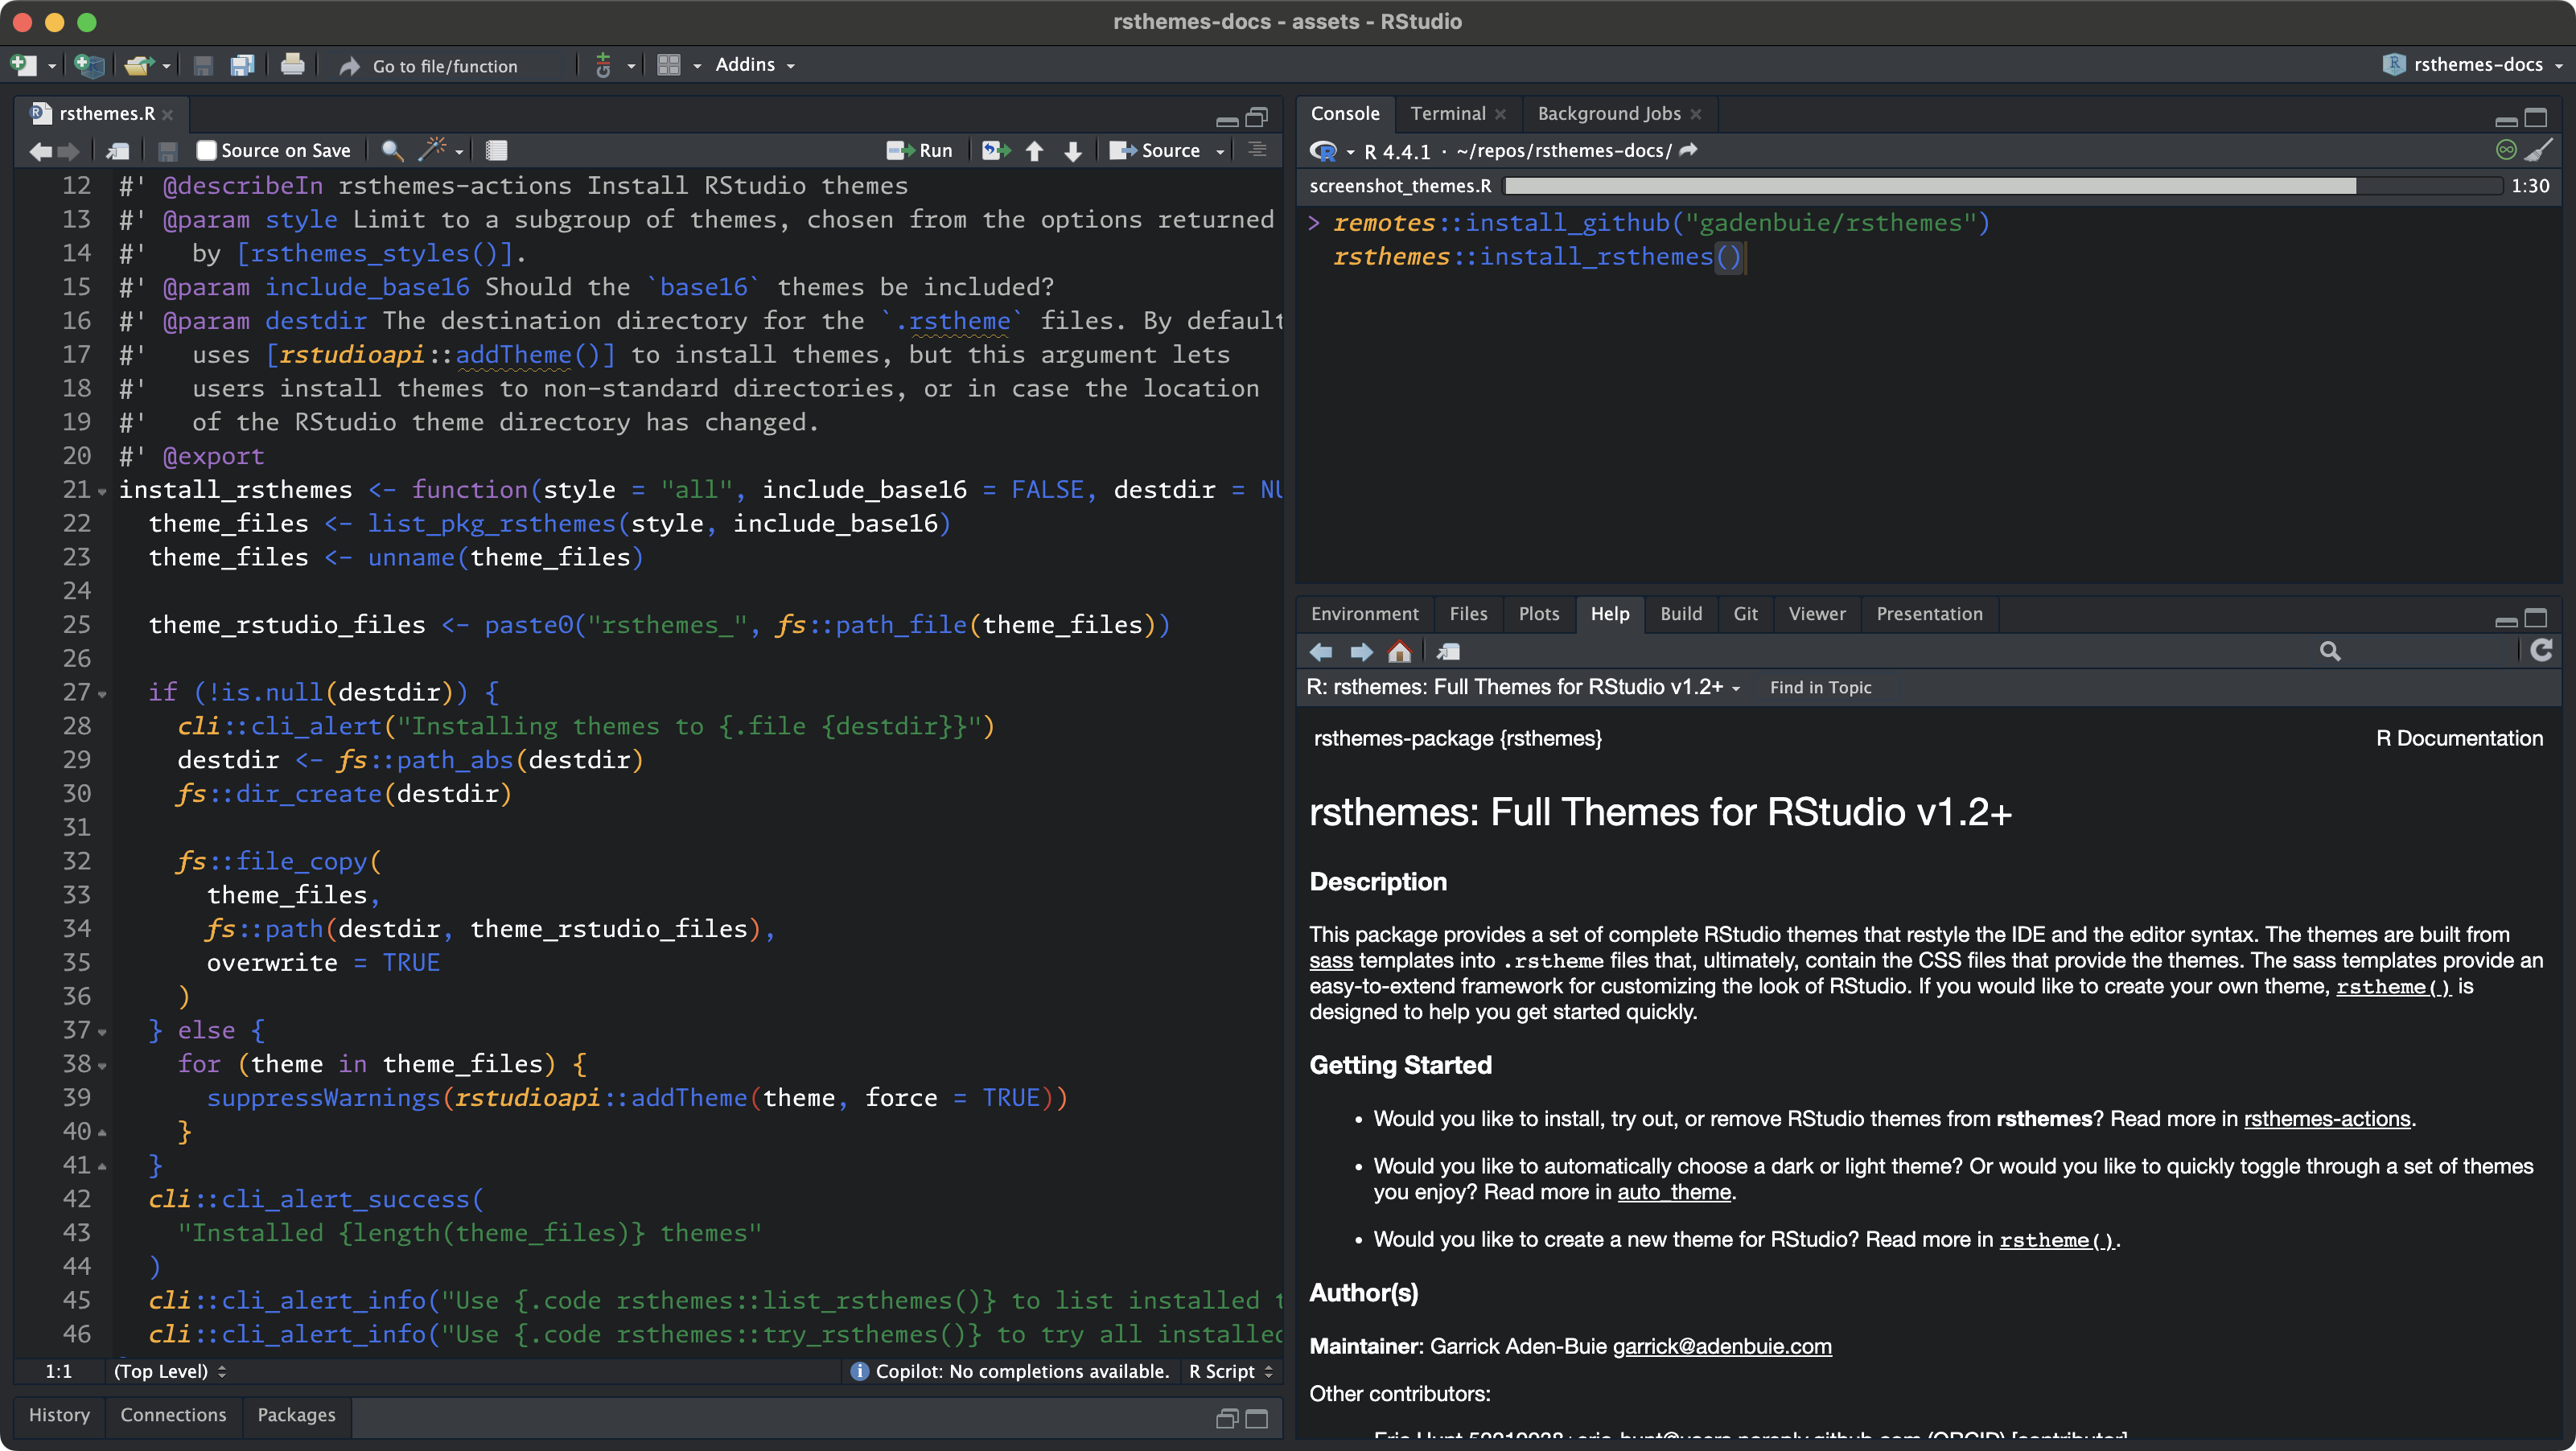2576x1451 pixels.
Task: Open the Addins dropdown menu
Action: coord(755,65)
